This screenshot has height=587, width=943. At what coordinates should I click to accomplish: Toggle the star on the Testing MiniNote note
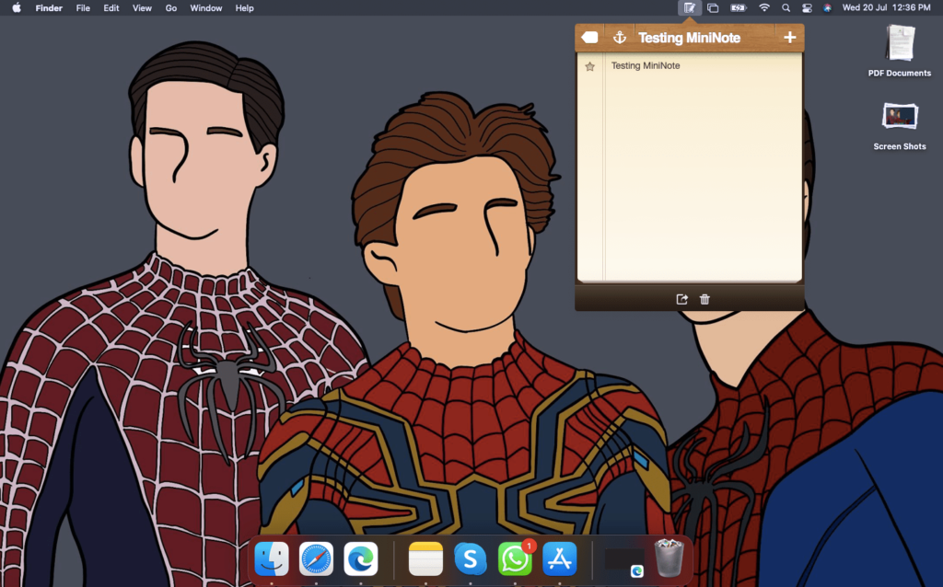point(590,66)
